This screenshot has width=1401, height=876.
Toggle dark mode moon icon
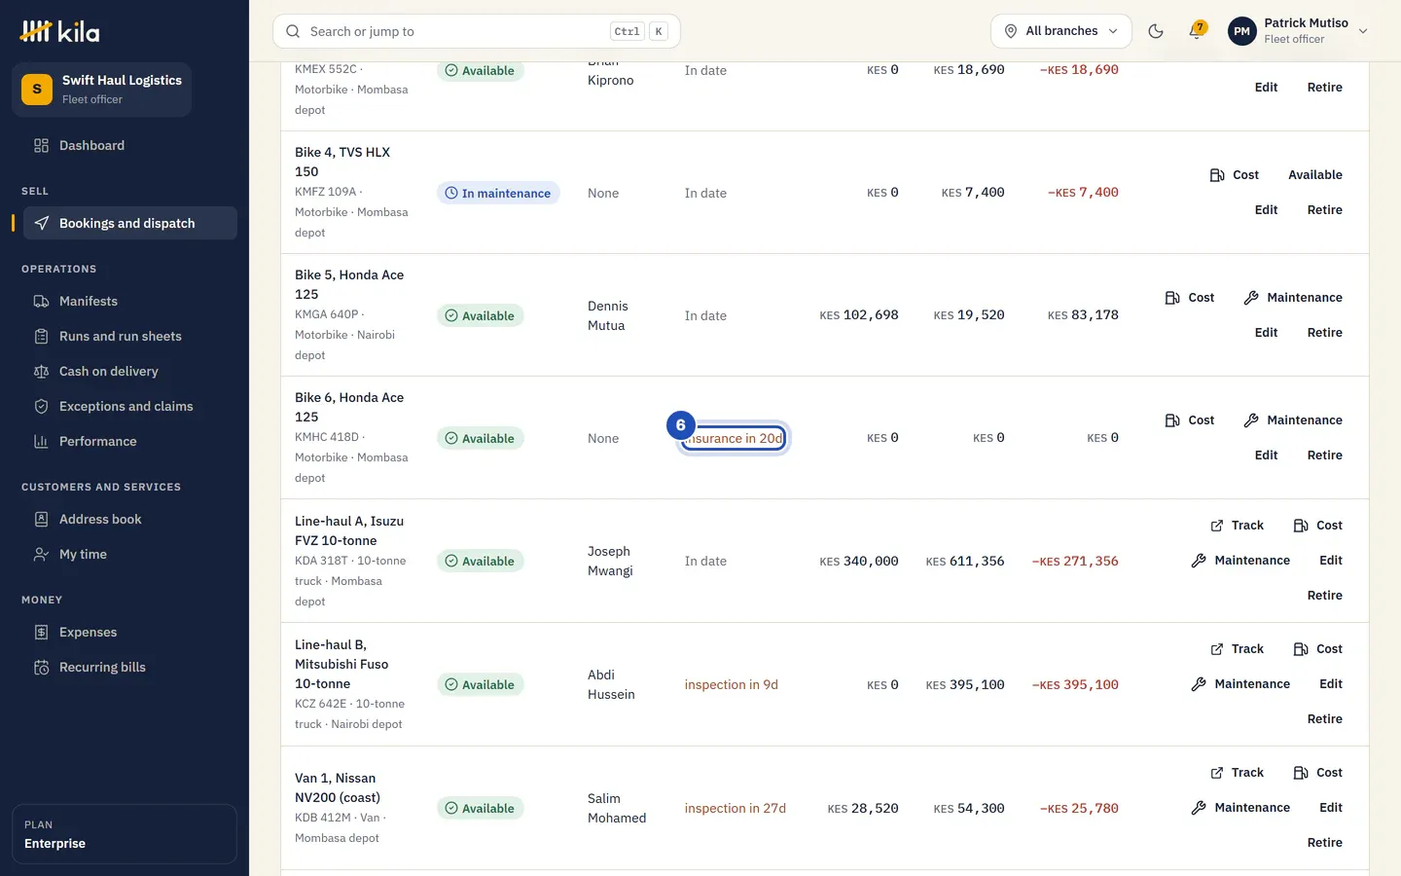[x=1156, y=31]
